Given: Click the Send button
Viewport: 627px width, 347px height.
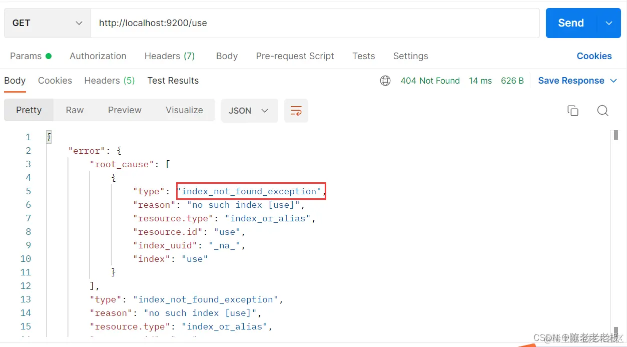Looking at the screenshot, I should 571,23.
